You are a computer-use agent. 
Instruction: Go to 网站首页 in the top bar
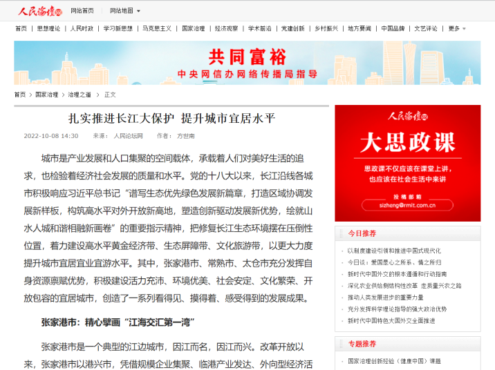[82, 11]
